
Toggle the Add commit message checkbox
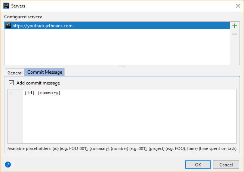(11, 83)
